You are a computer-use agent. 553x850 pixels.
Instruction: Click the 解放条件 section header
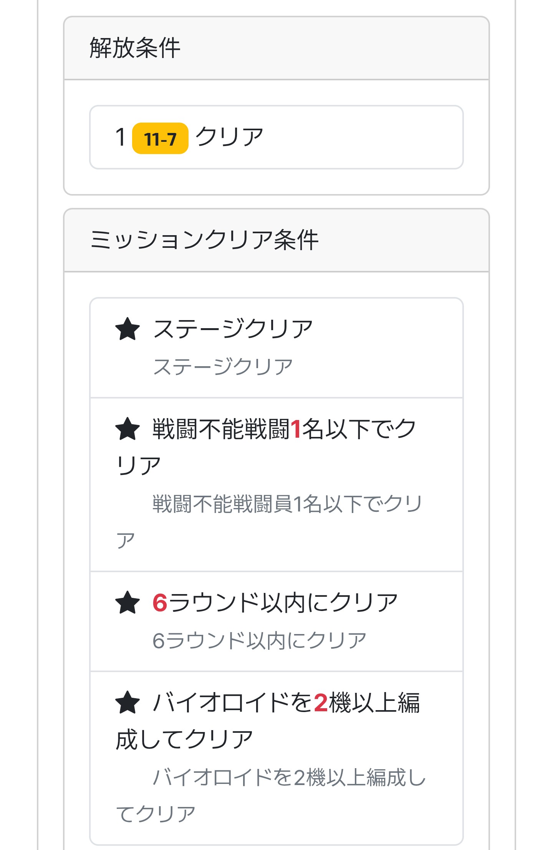pyautogui.click(x=135, y=48)
